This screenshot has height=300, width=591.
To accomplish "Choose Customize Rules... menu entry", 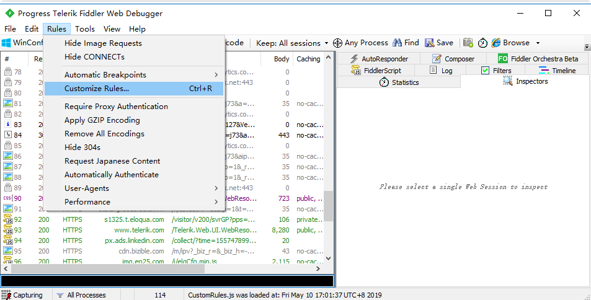I will pyautogui.click(x=134, y=89).
